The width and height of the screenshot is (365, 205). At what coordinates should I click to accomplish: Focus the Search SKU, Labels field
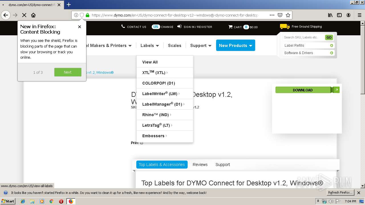tap(303, 37)
